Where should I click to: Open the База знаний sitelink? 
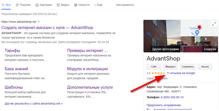(16, 69)
